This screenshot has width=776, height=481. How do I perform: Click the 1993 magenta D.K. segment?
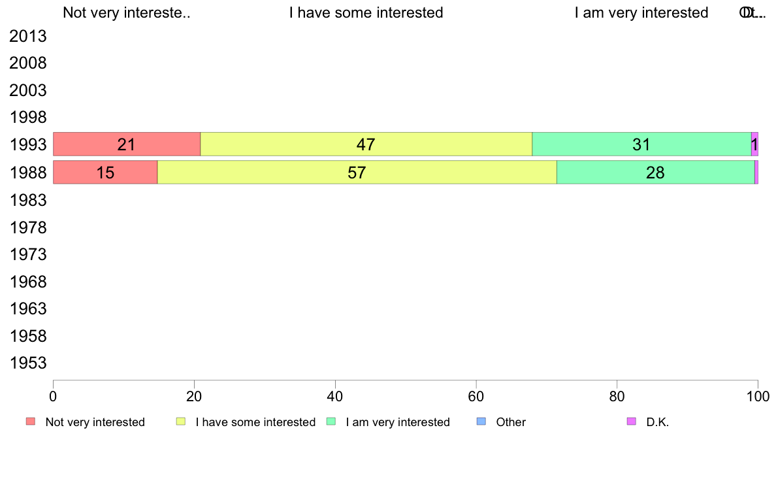[x=754, y=144]
